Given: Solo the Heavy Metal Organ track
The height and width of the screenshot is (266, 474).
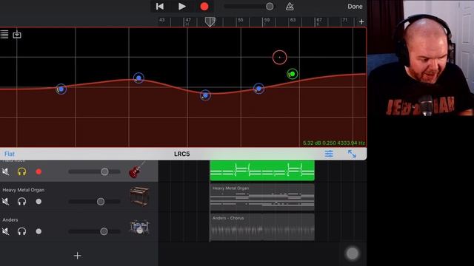Looking at the screenshot, I should click(21, 201).
